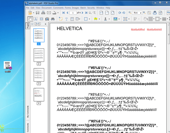Screen dimensions: 170x133
Task: Click the Open file folder icon
Action: 30,13
